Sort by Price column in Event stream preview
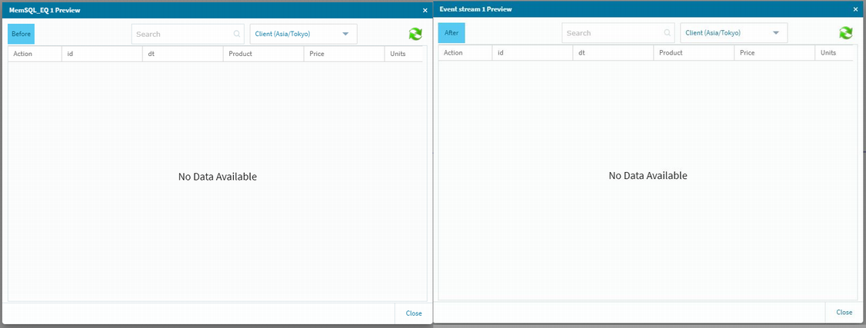 (x=774, y=53)
